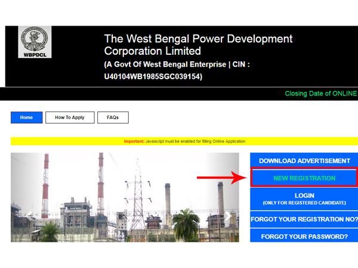Start a New Registration
358x268 pixels.
[304, 178]
